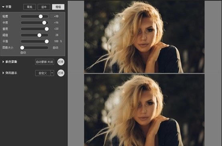Screen dimensions: 222x146
Task: Click the bottom processed preview image
Action: (x=144, y=110)
